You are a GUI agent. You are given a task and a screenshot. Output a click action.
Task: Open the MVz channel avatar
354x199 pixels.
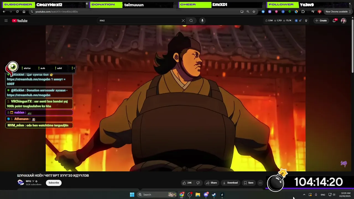(20, 182)
